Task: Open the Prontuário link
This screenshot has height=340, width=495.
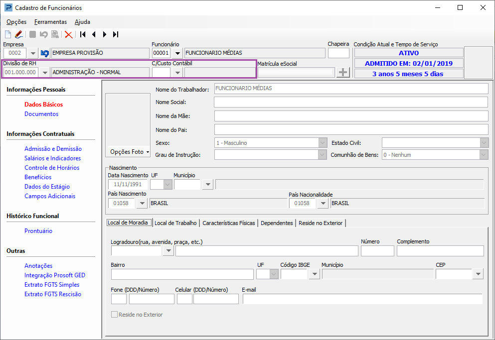Action: pyautogui.click(x=38, y=231)
